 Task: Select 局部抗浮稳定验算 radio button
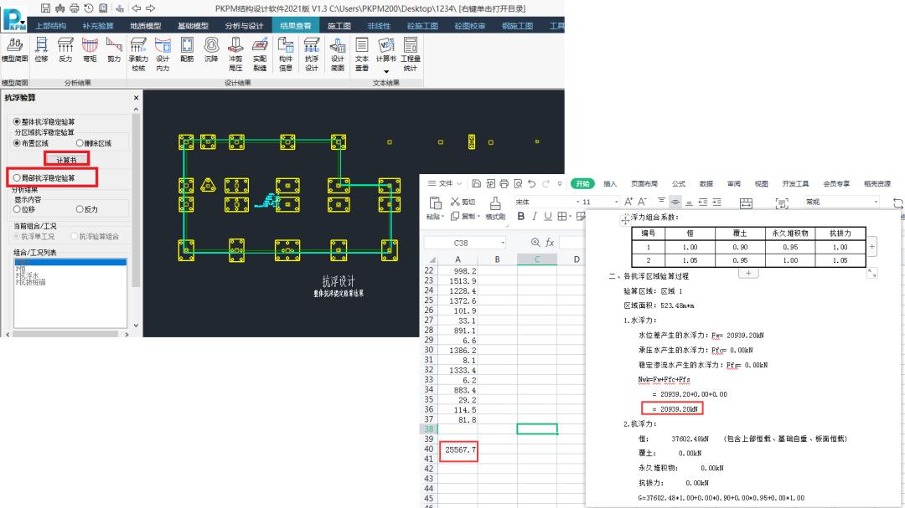(x=18, y=178)
